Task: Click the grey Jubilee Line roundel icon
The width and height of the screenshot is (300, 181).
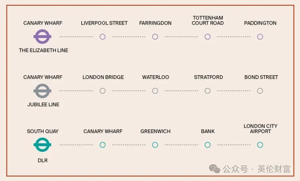Action: tap(43, 91)
